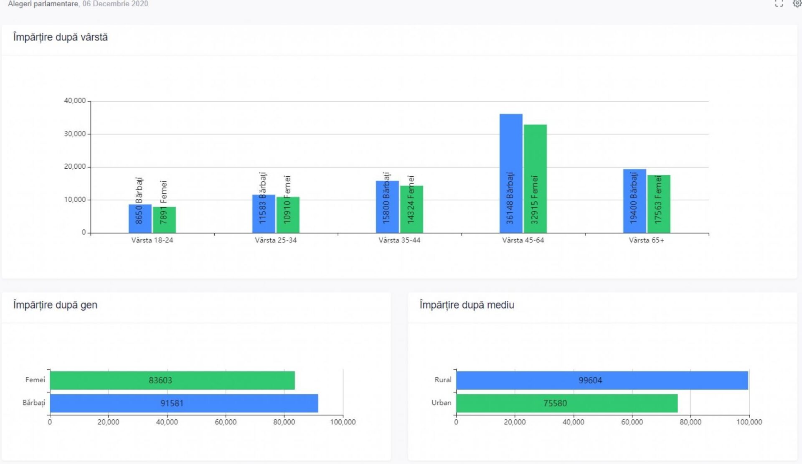The image size is (802, 464).
Task: Select the green Urban 75580 bar
Action: (x=566, y=403)
